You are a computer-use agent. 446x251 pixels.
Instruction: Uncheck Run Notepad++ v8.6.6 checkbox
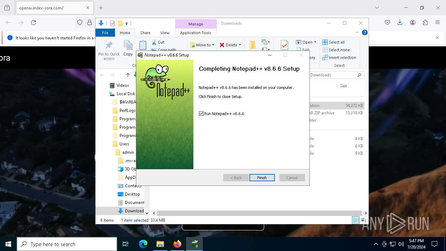pos(201,114)
